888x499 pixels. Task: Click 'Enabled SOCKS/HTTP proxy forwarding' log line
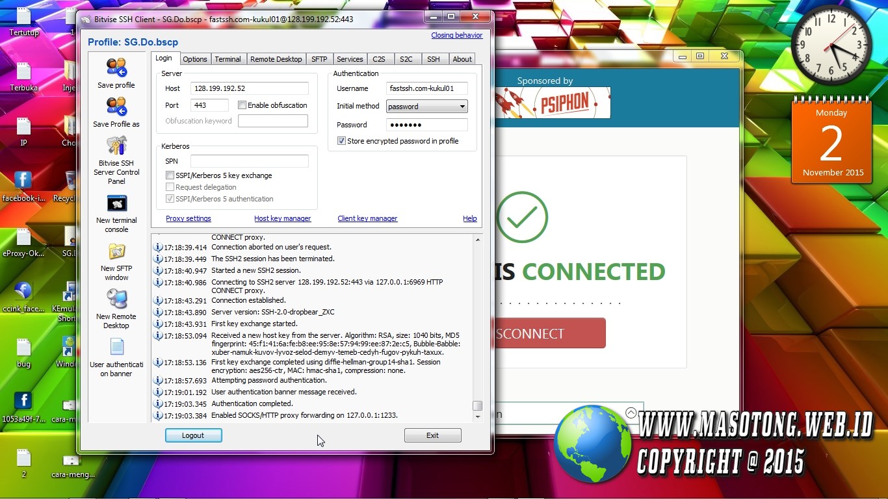[304, 415]
